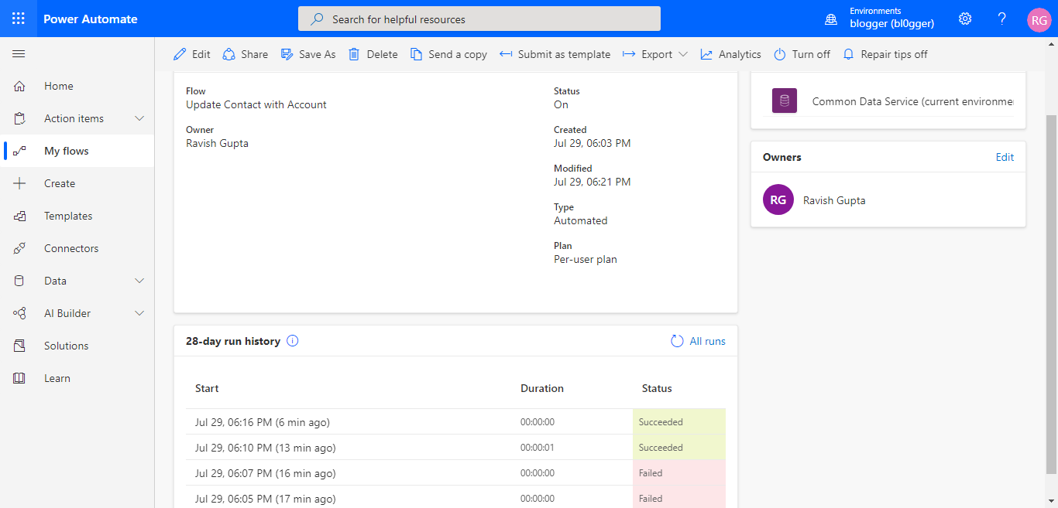
Task: Select Submit as template
Action: (x=555, y=53)
